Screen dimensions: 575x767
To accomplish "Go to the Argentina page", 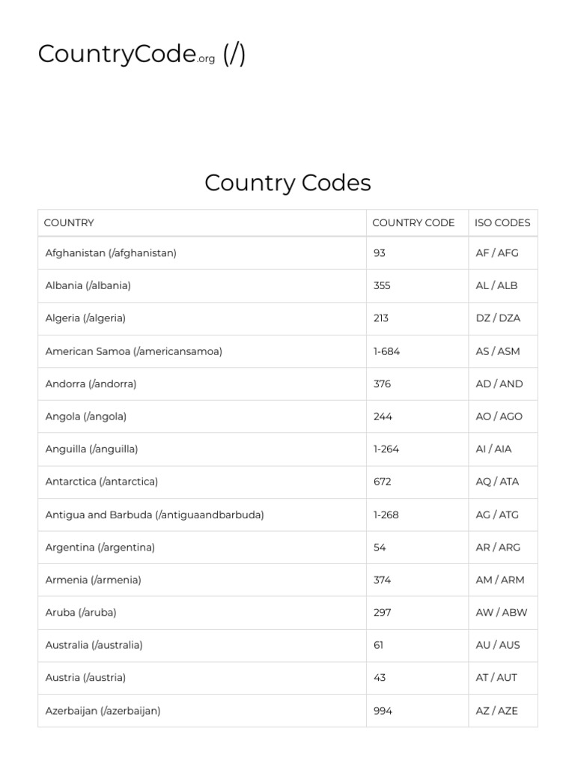I will 100,548.
